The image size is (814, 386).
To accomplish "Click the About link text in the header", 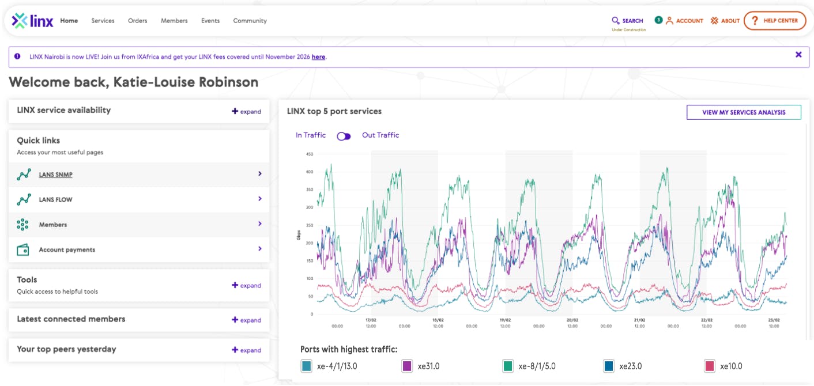I will click(x=730, y=21).
